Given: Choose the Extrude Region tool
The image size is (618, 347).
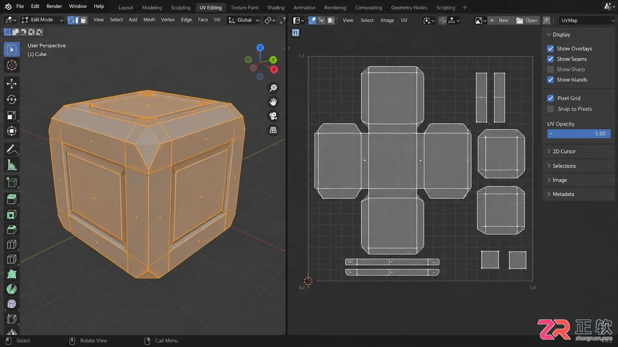Looking at the screenshot, I should [x=12, y=199].
